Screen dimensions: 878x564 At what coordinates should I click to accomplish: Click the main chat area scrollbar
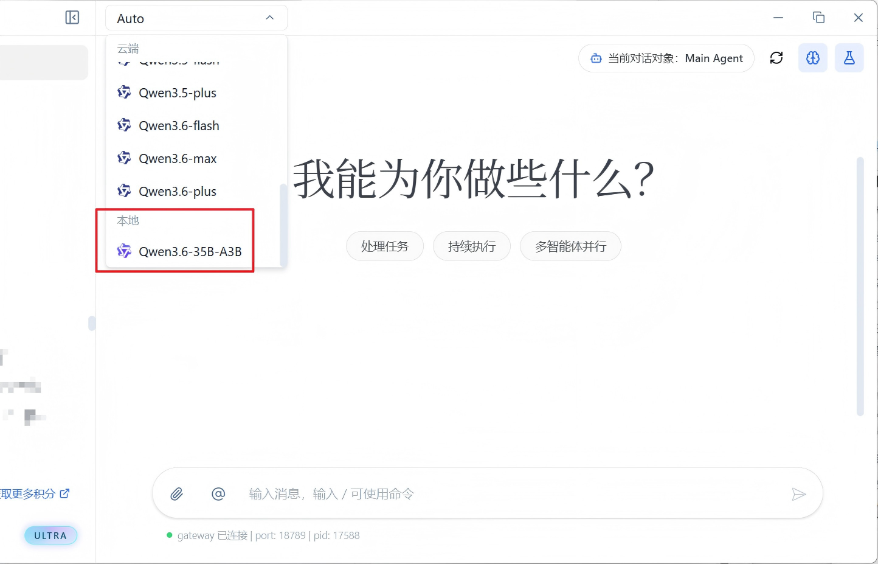click(860, 286)
